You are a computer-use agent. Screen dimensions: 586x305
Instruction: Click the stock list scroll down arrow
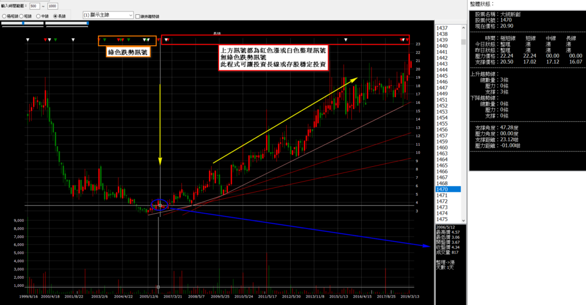tap(464, 220)
